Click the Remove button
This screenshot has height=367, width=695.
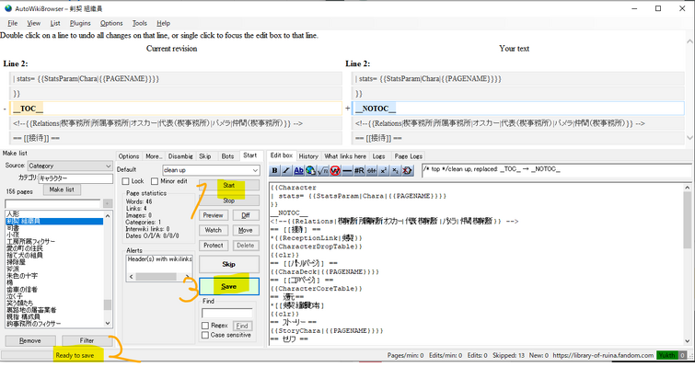click(x=29, y=340)
